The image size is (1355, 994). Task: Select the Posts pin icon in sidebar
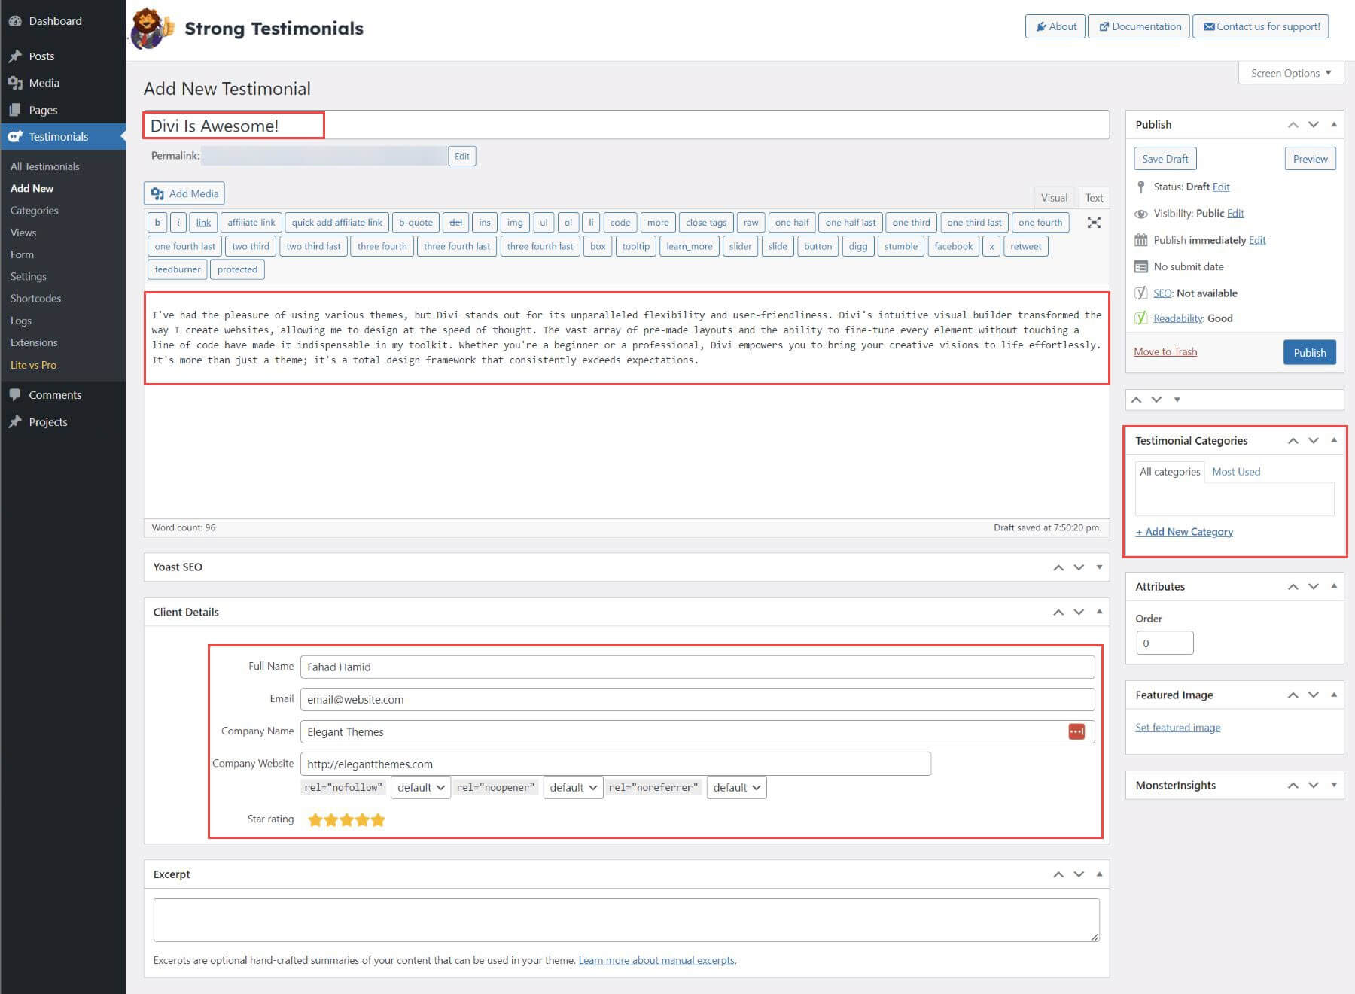click(16, 55)
